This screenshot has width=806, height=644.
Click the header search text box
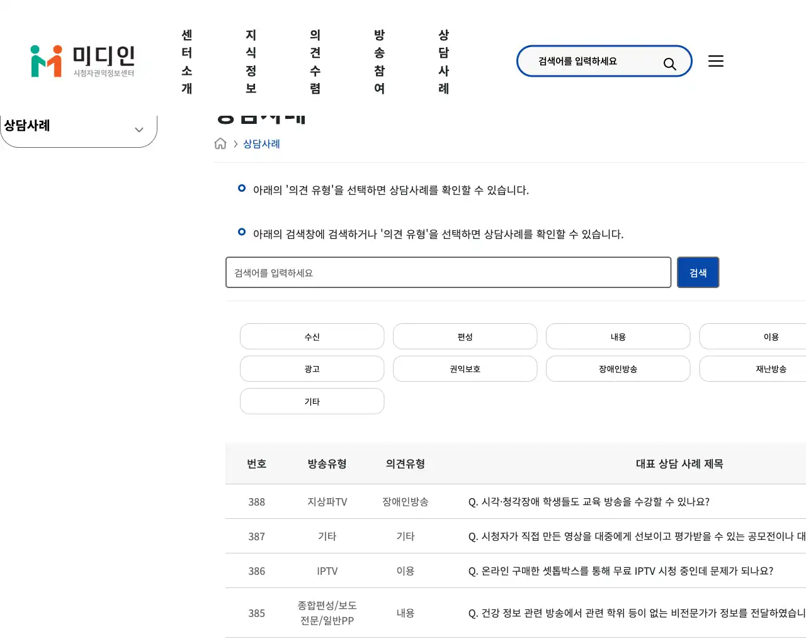[586, 61]
